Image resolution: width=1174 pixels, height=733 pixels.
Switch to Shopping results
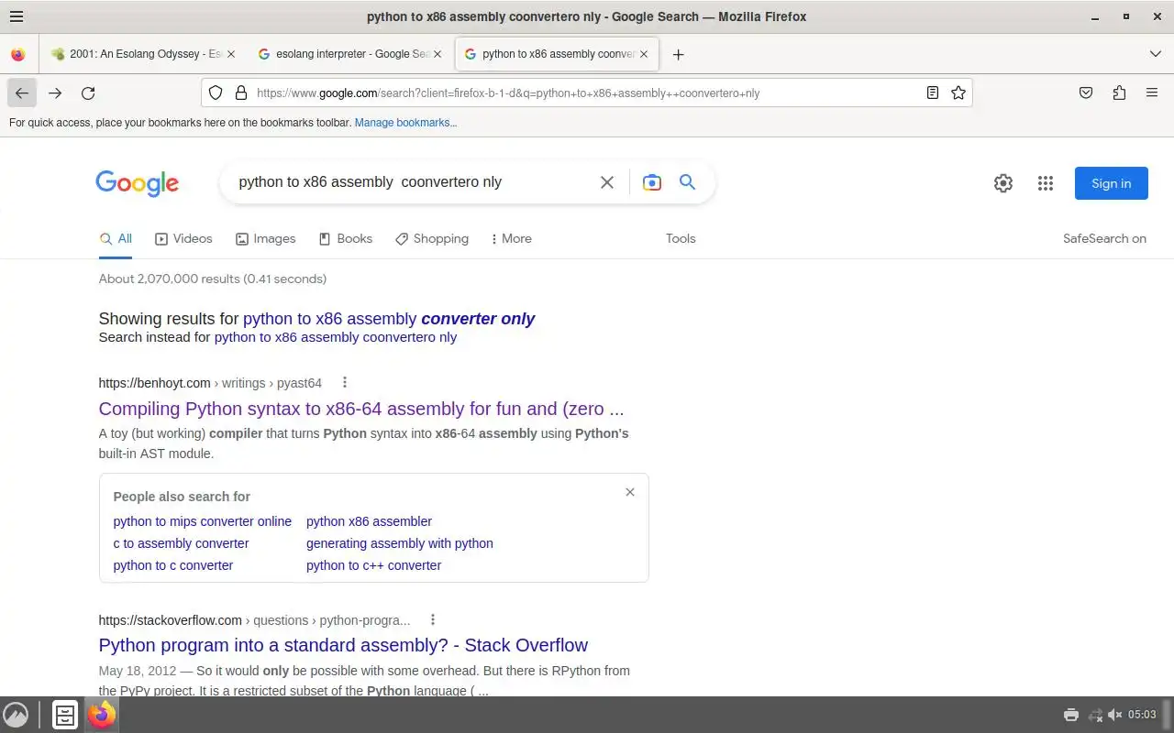click(x=432, y=239)
